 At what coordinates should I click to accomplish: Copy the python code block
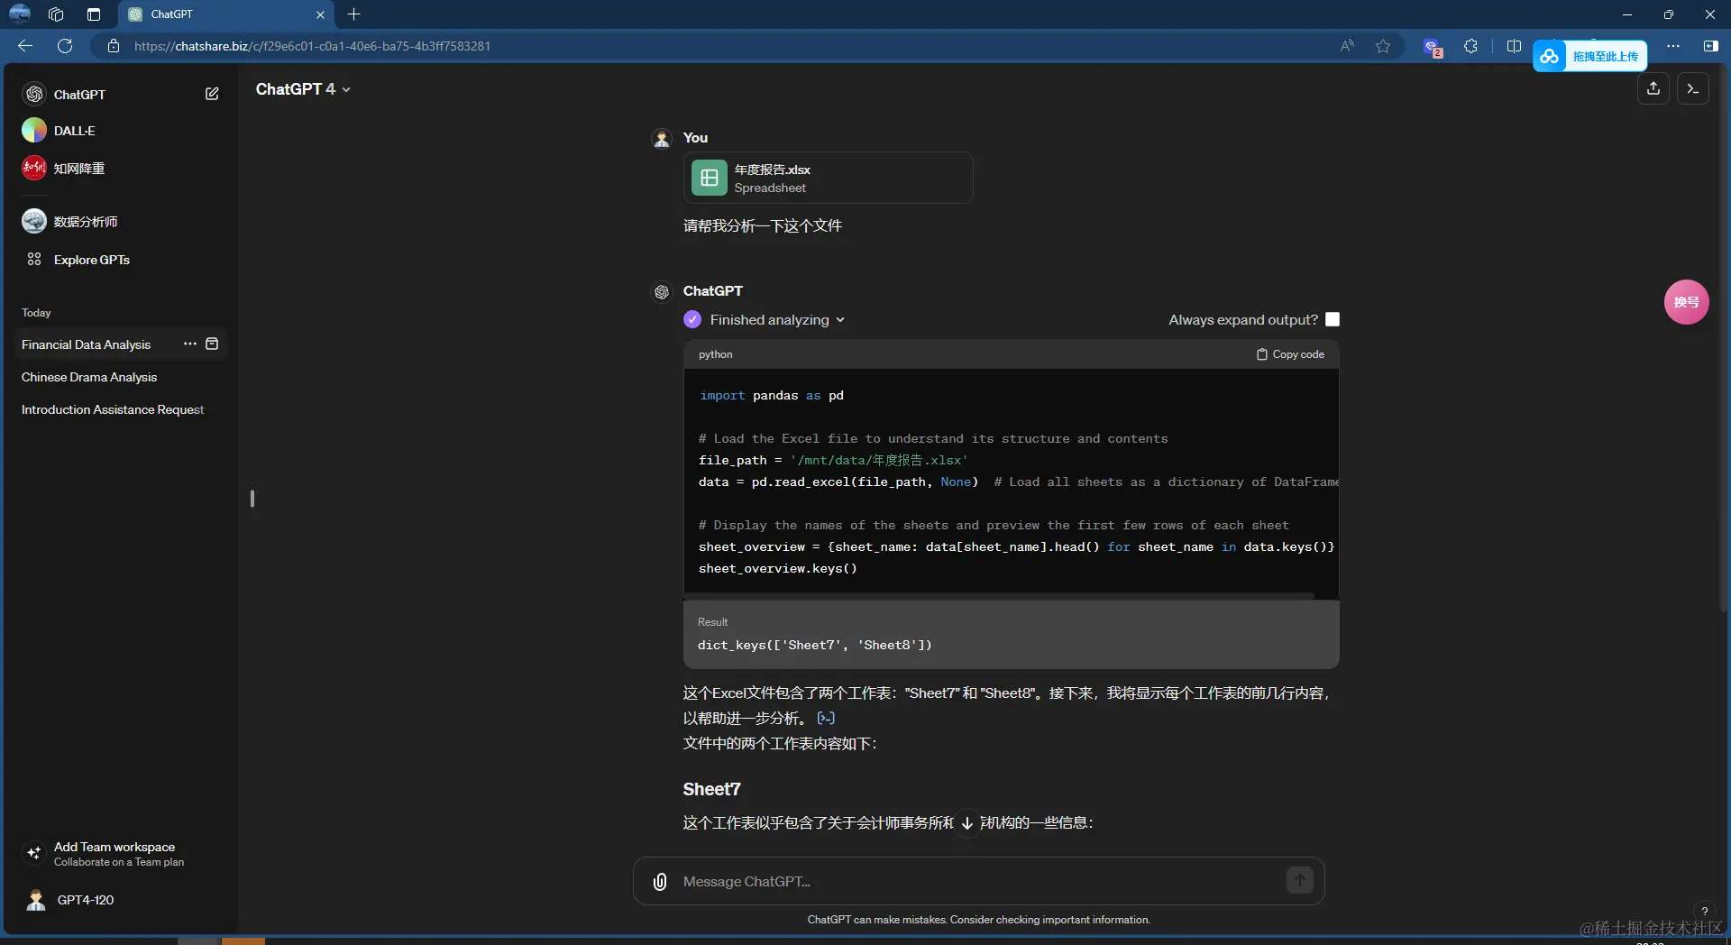pos(1290,354)
